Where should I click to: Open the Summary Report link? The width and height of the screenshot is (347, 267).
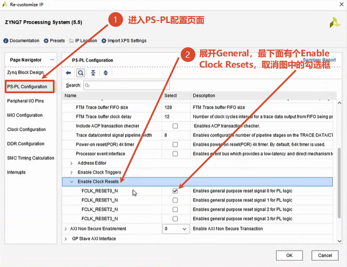click(x=319, y=60)
